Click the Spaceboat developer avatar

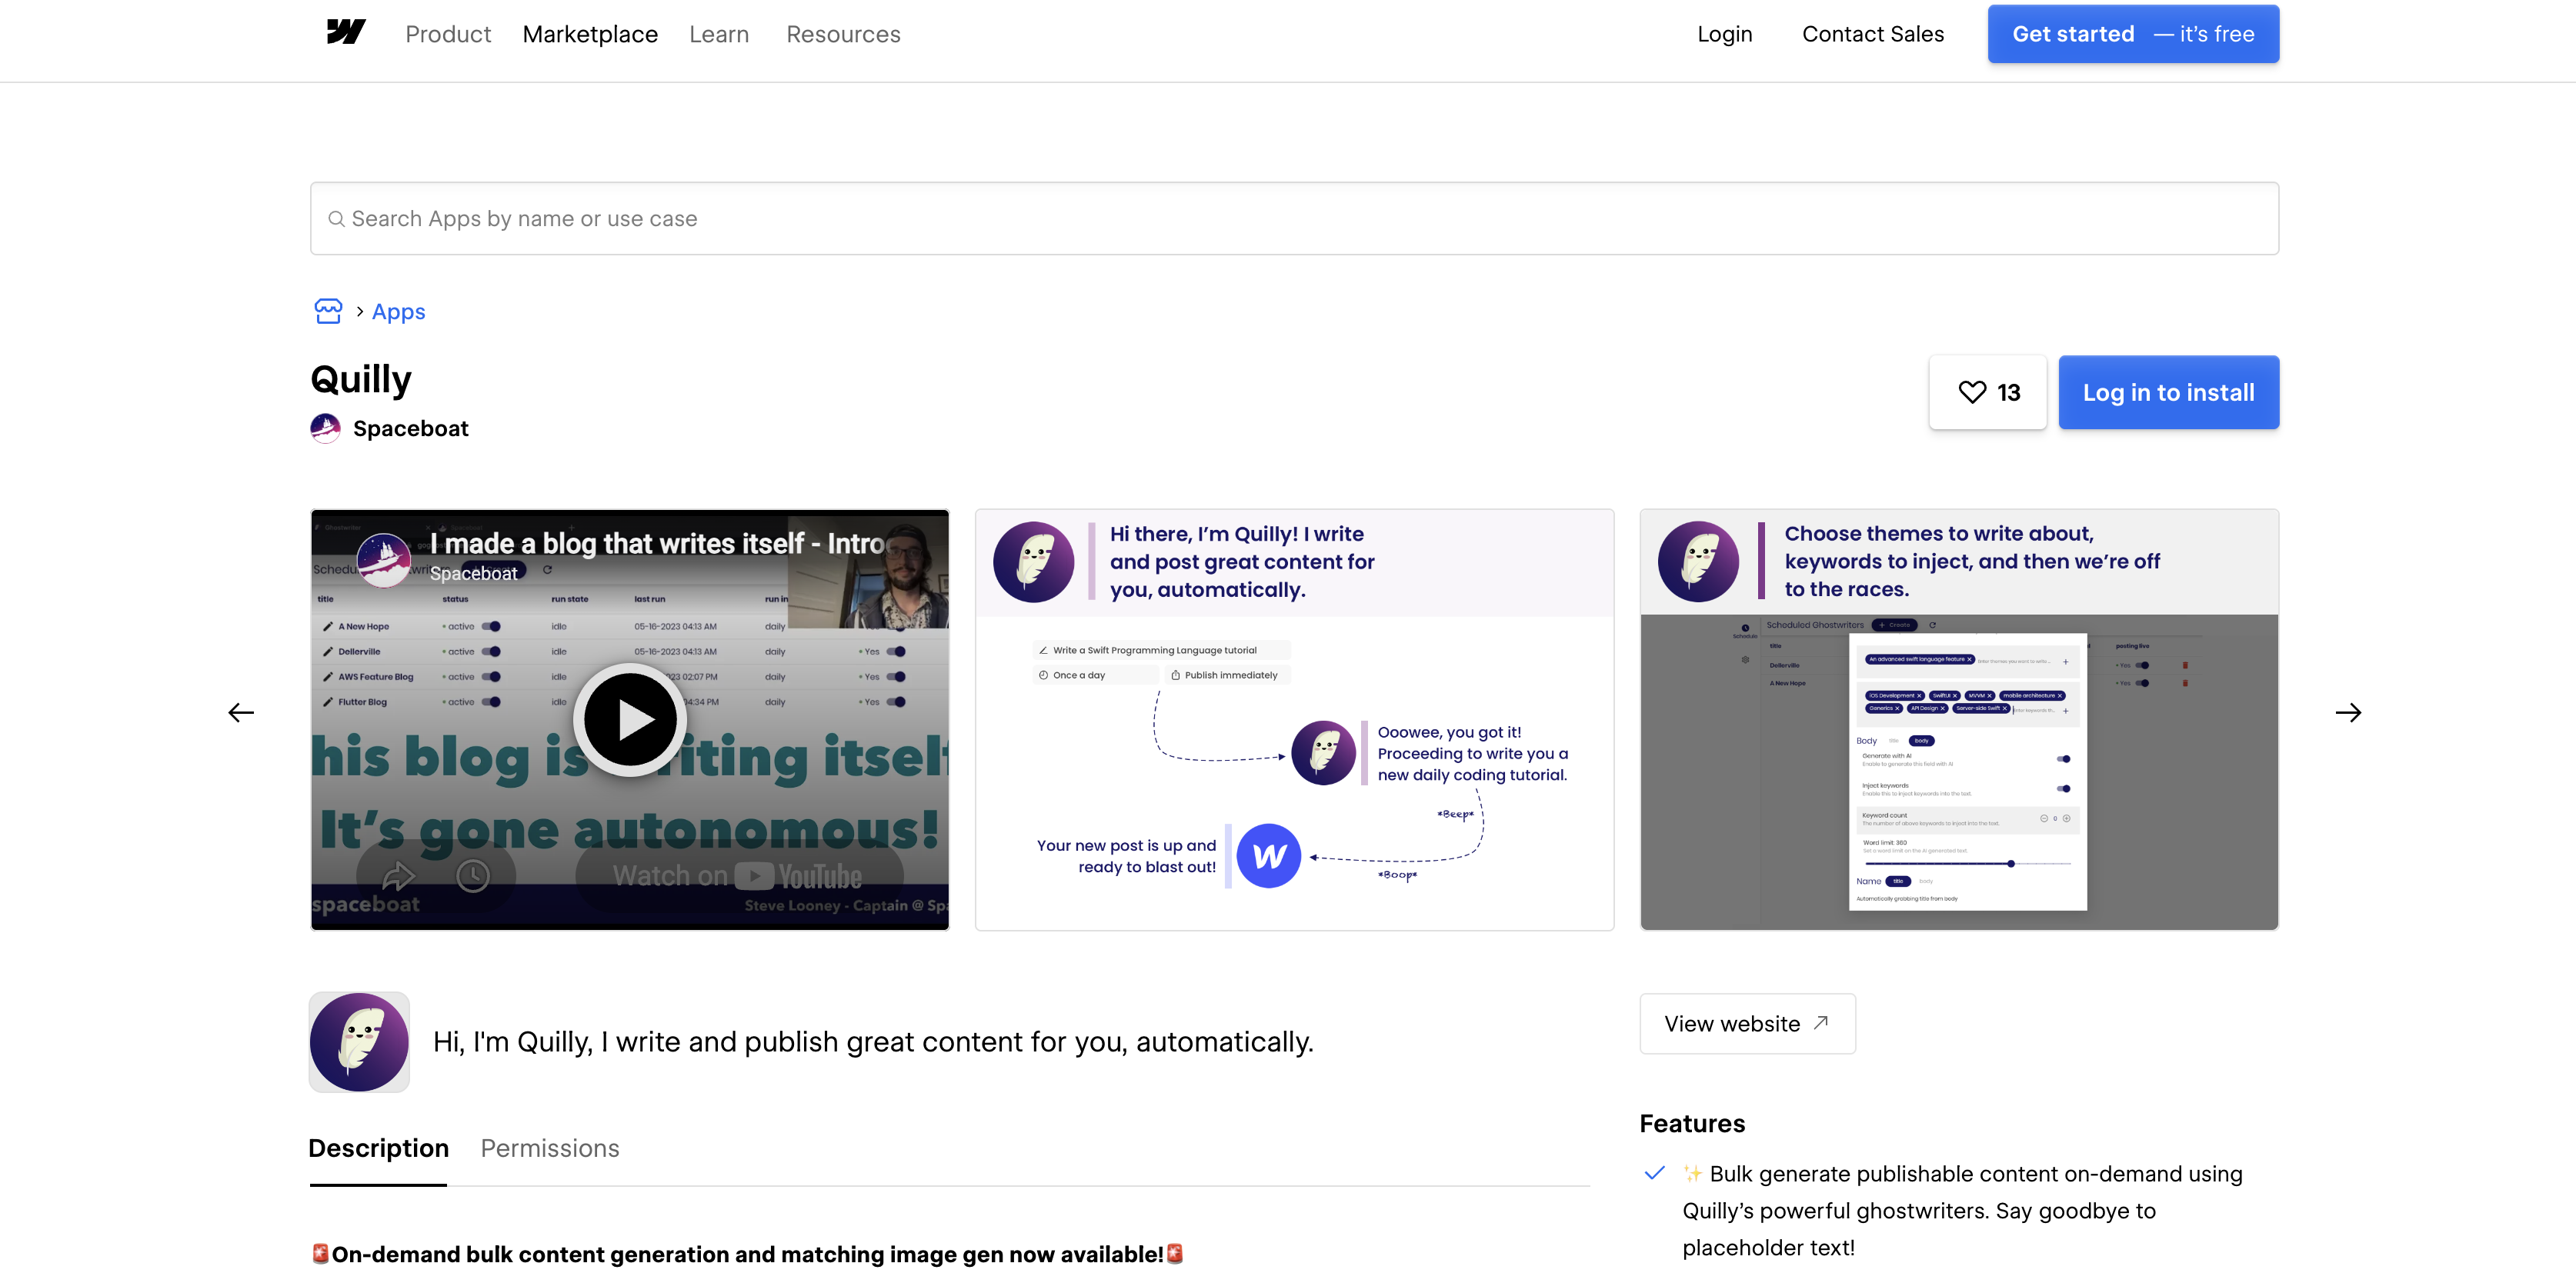(x=325, y=428)
